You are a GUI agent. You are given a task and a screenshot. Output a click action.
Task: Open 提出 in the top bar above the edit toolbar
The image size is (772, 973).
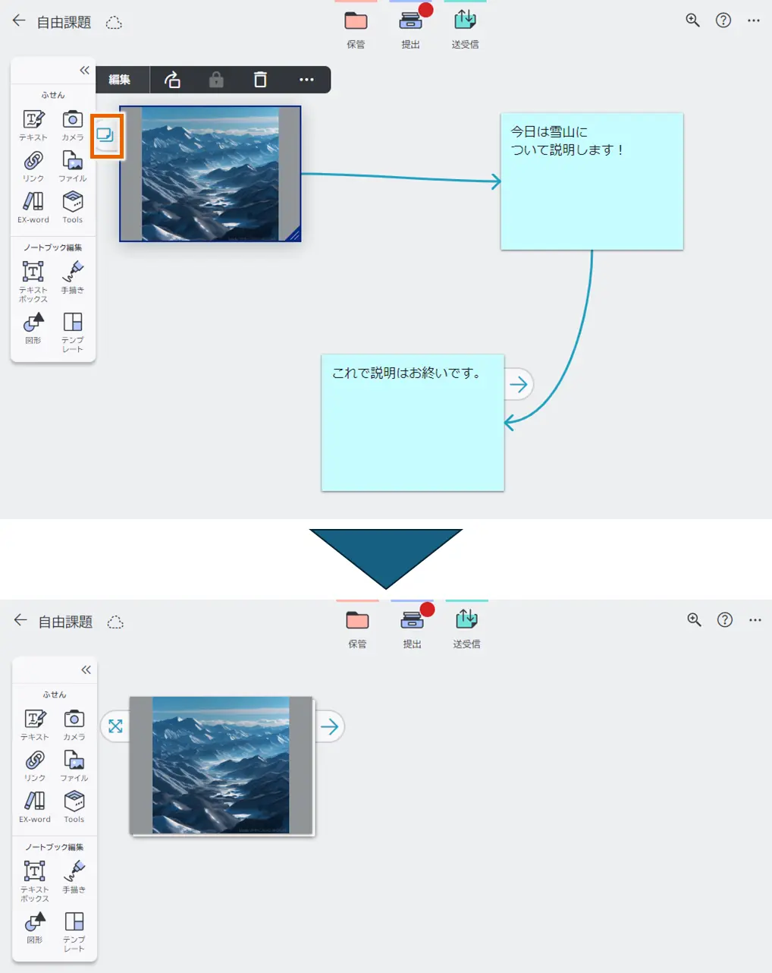(x=410, y=28)
